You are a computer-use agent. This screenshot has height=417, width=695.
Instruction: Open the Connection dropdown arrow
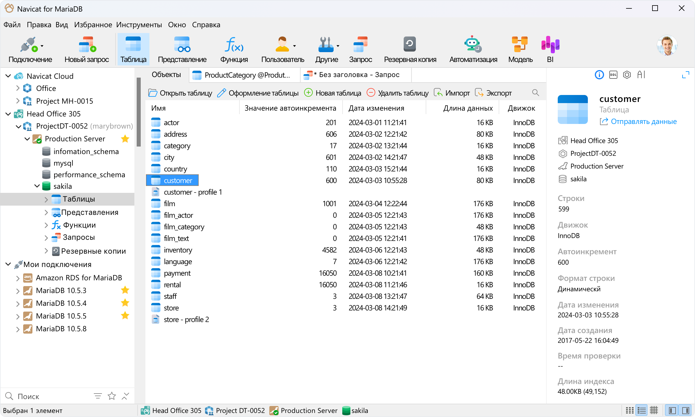point(42,46)
